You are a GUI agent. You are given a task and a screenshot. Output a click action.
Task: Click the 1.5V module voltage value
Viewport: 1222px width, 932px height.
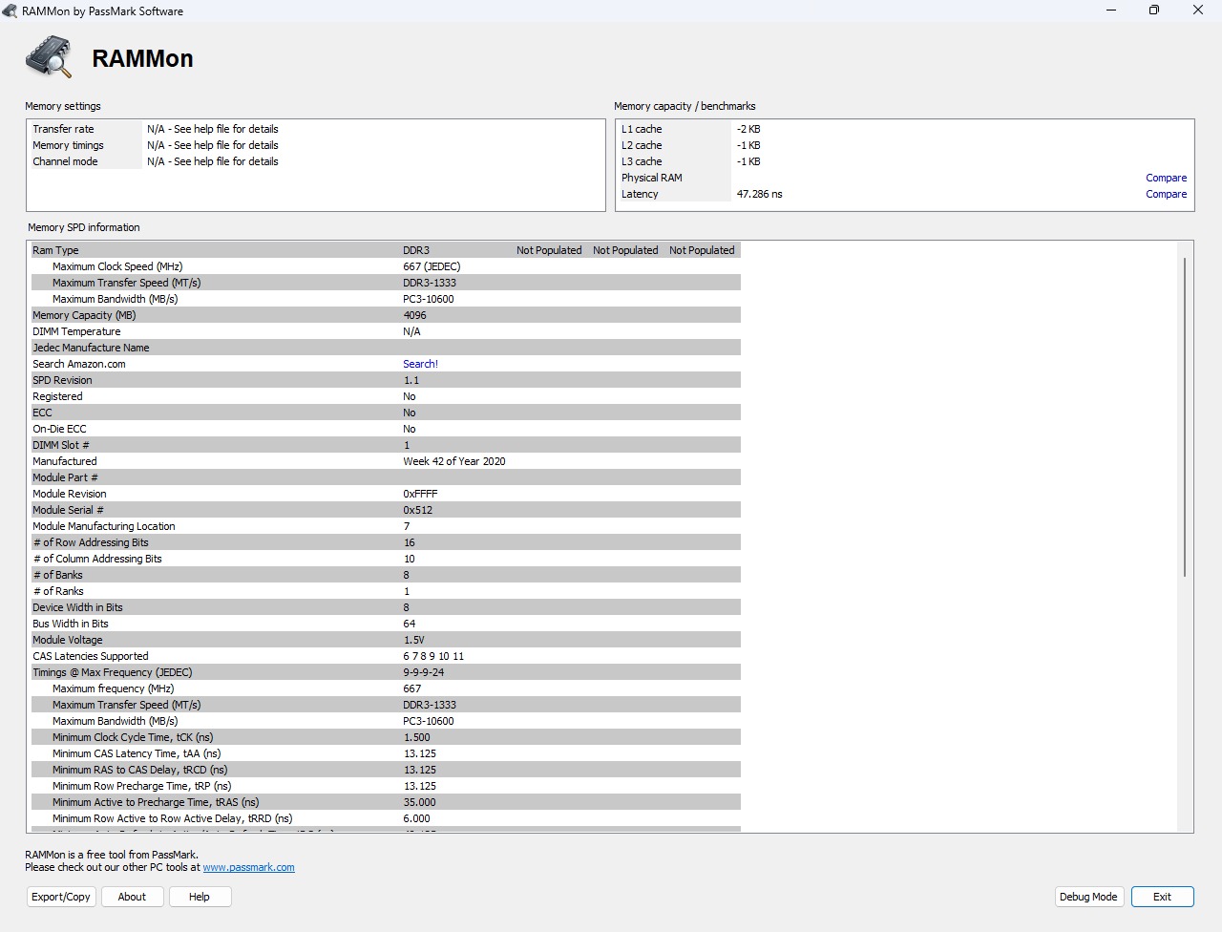tap(413, 640)
